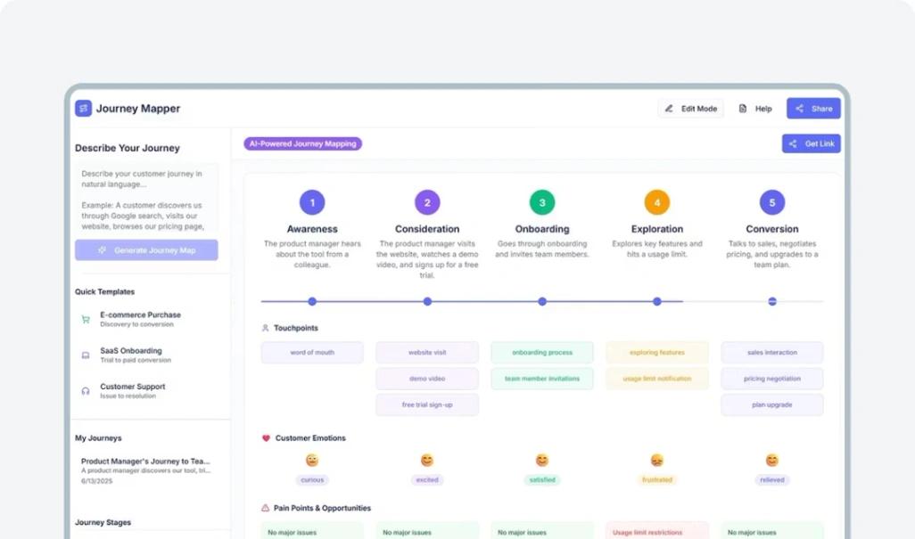Click the frustrated emotion tag
Image resolution: width=915 pixels, height=539 pixels.
(657, 480)
